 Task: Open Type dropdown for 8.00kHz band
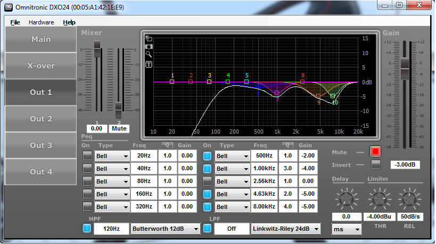(232, 207)
